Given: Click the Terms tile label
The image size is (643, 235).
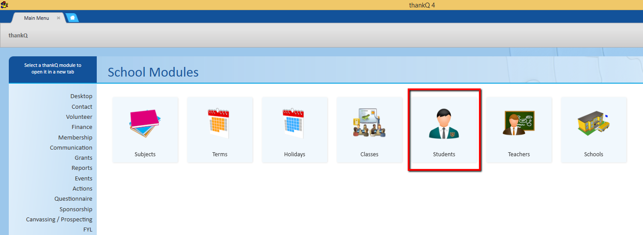Looking at the screenshot, I should (x=220, y=154).
